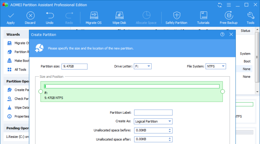Click Properties info sidebar icon
Image resolution: width=260 pixels, height=144 pixels.
[10, 116]
